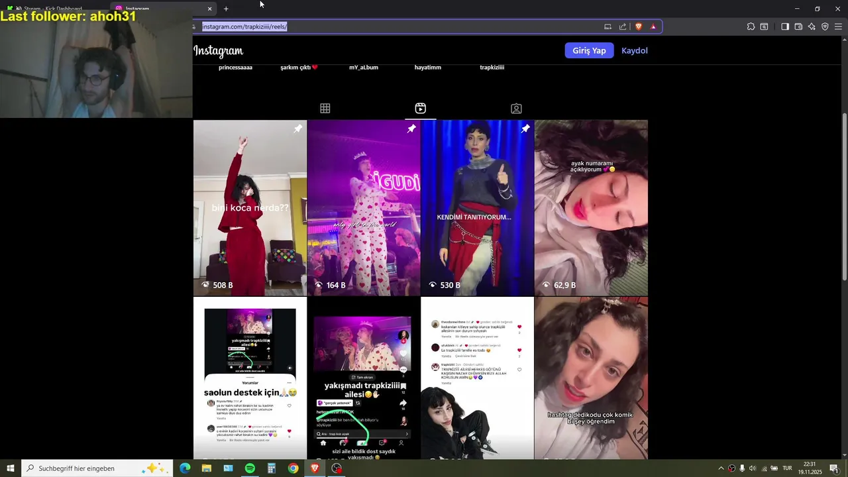848x477 pixels.
Task: Open the Tagged photos tab icon
Action: click(516, 108)
